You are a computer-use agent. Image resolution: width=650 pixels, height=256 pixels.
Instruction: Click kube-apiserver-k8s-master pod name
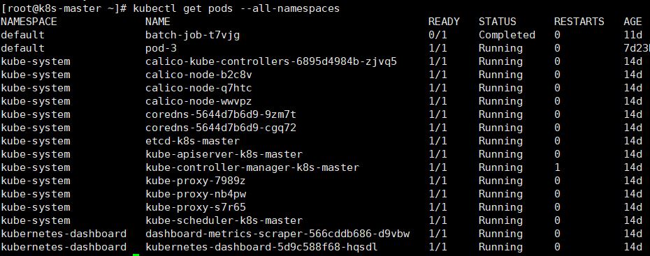224,154
